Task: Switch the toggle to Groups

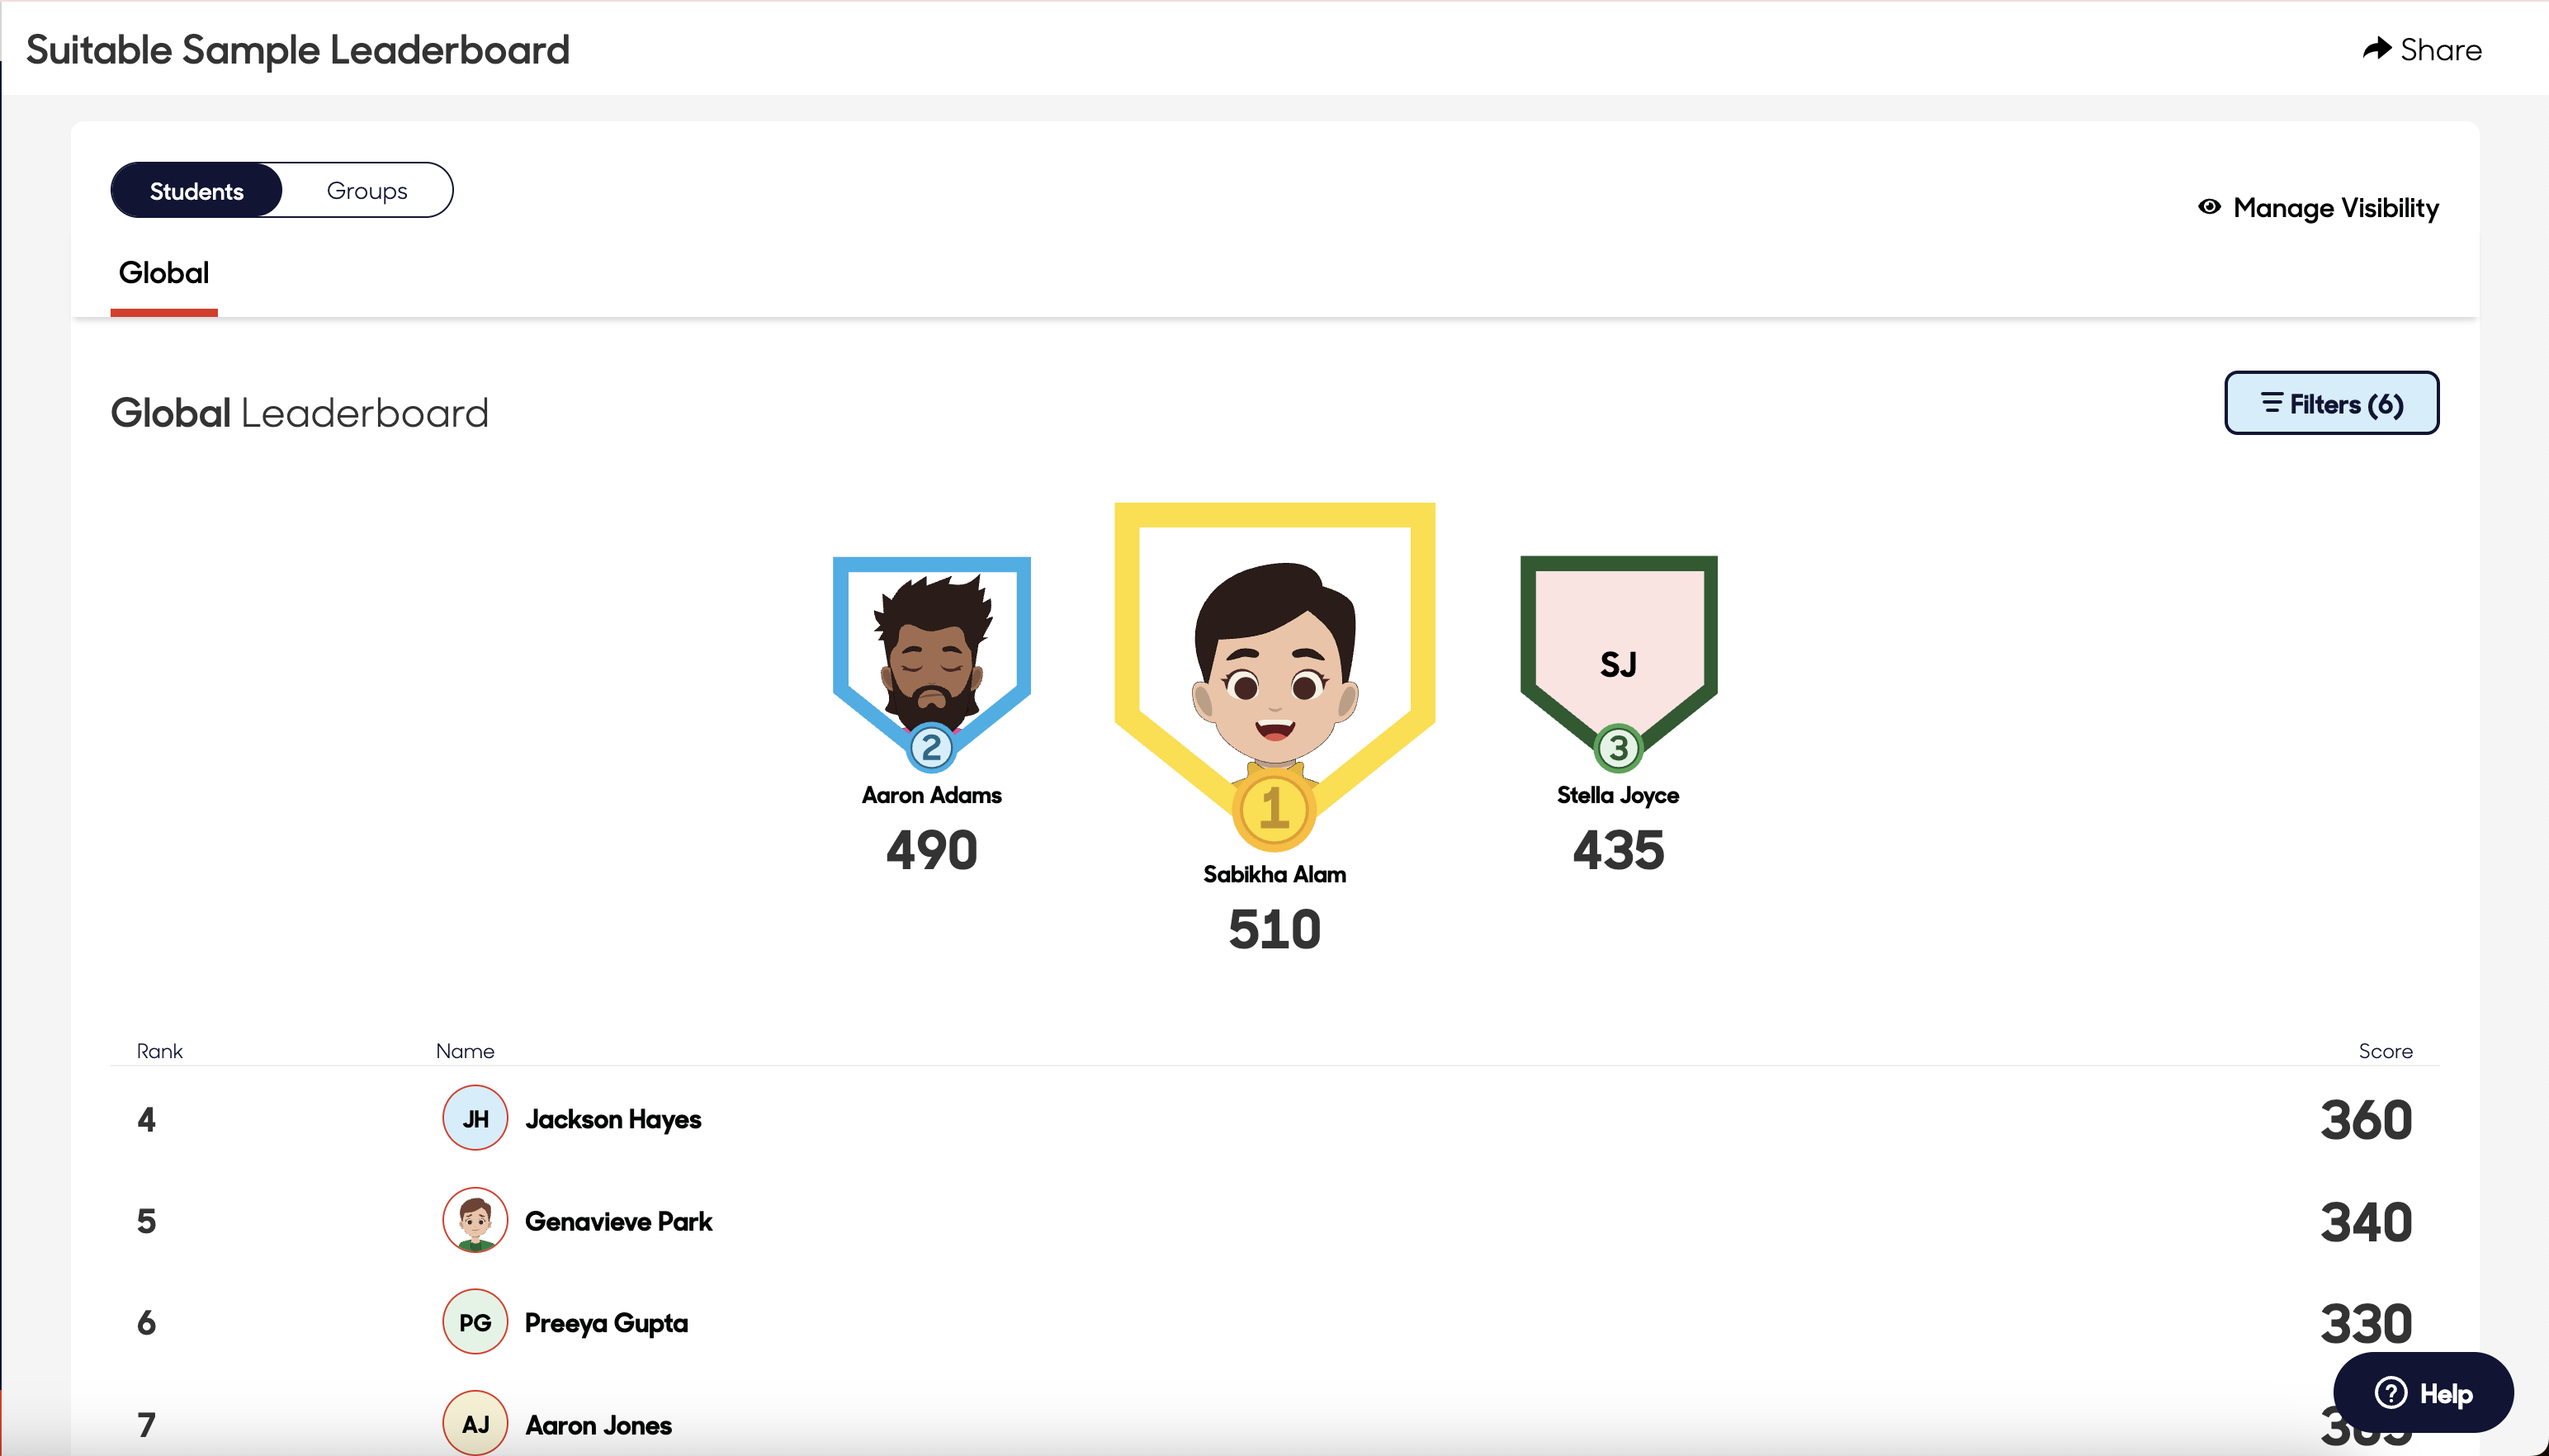Action: 367,189
